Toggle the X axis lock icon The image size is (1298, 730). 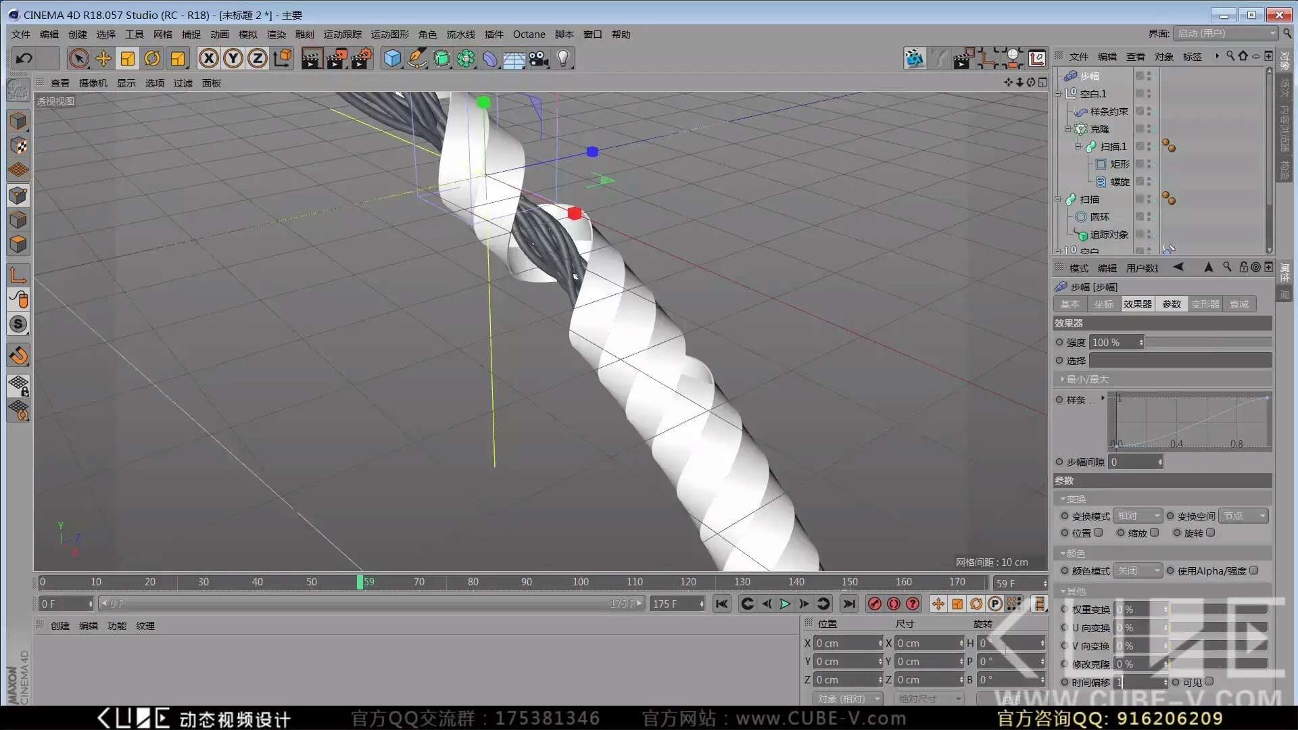(x=209, y=59)
